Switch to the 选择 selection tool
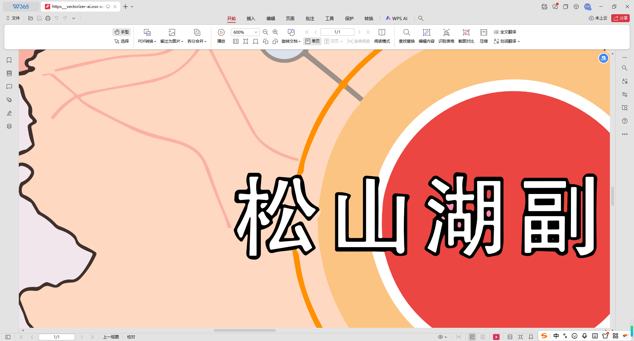The width and height of the screenshot is (634, 341). pyautogui.click(x=122, y=41)
